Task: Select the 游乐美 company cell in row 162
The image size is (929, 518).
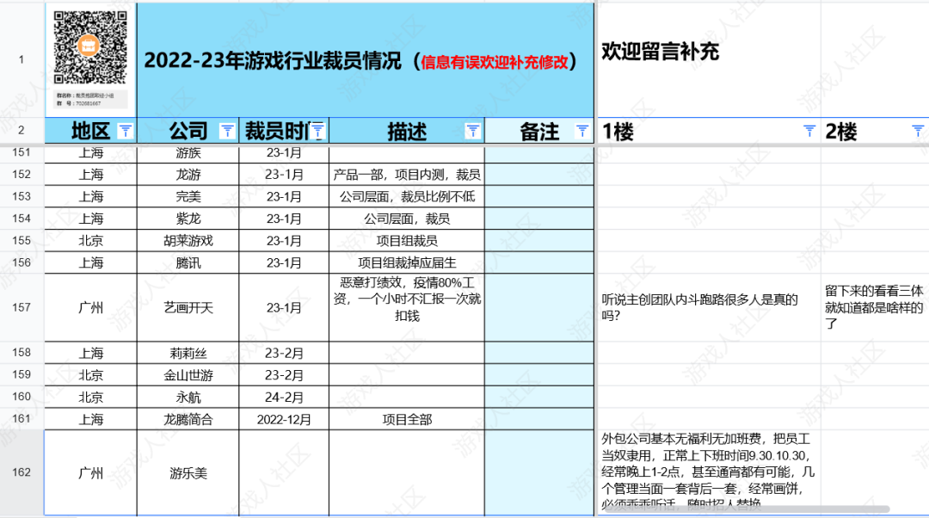Action: click(x=187, y=472)
